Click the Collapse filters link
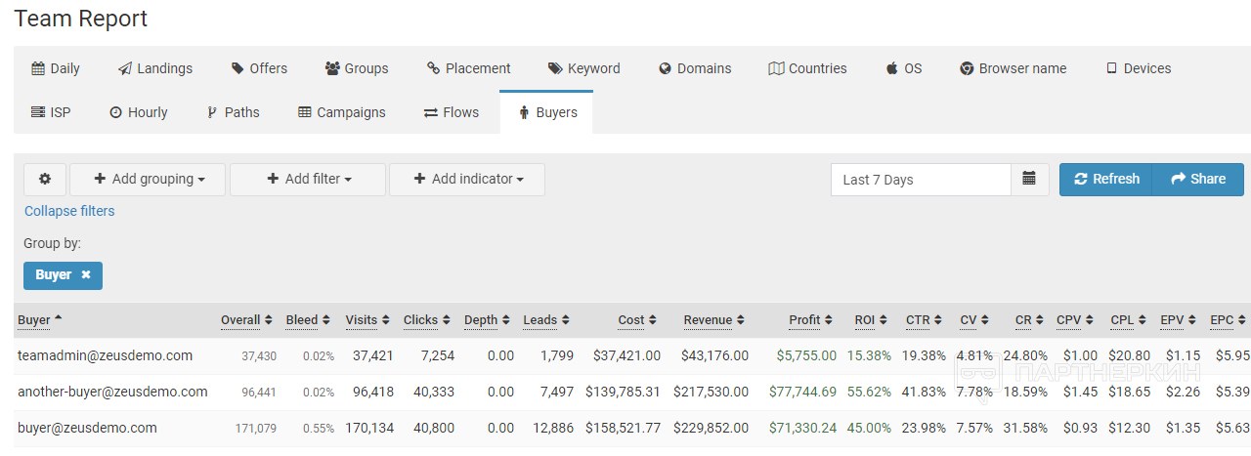Screen dimensions: 1251x456 pyautogui.click(x=69, y=211)
